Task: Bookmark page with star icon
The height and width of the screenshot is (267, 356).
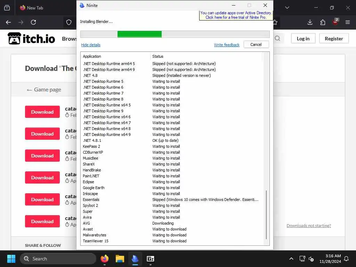Action: 275,22
